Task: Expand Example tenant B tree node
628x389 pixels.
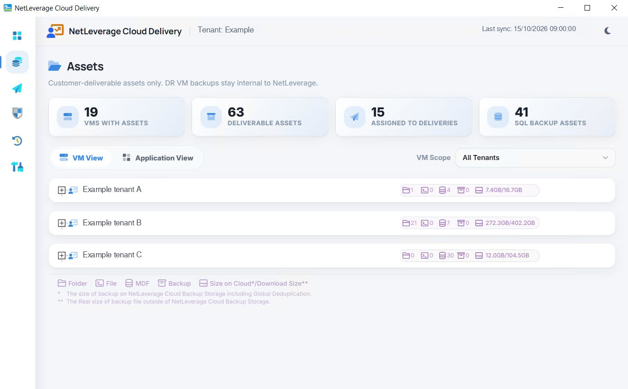Action: pos(62,223)
